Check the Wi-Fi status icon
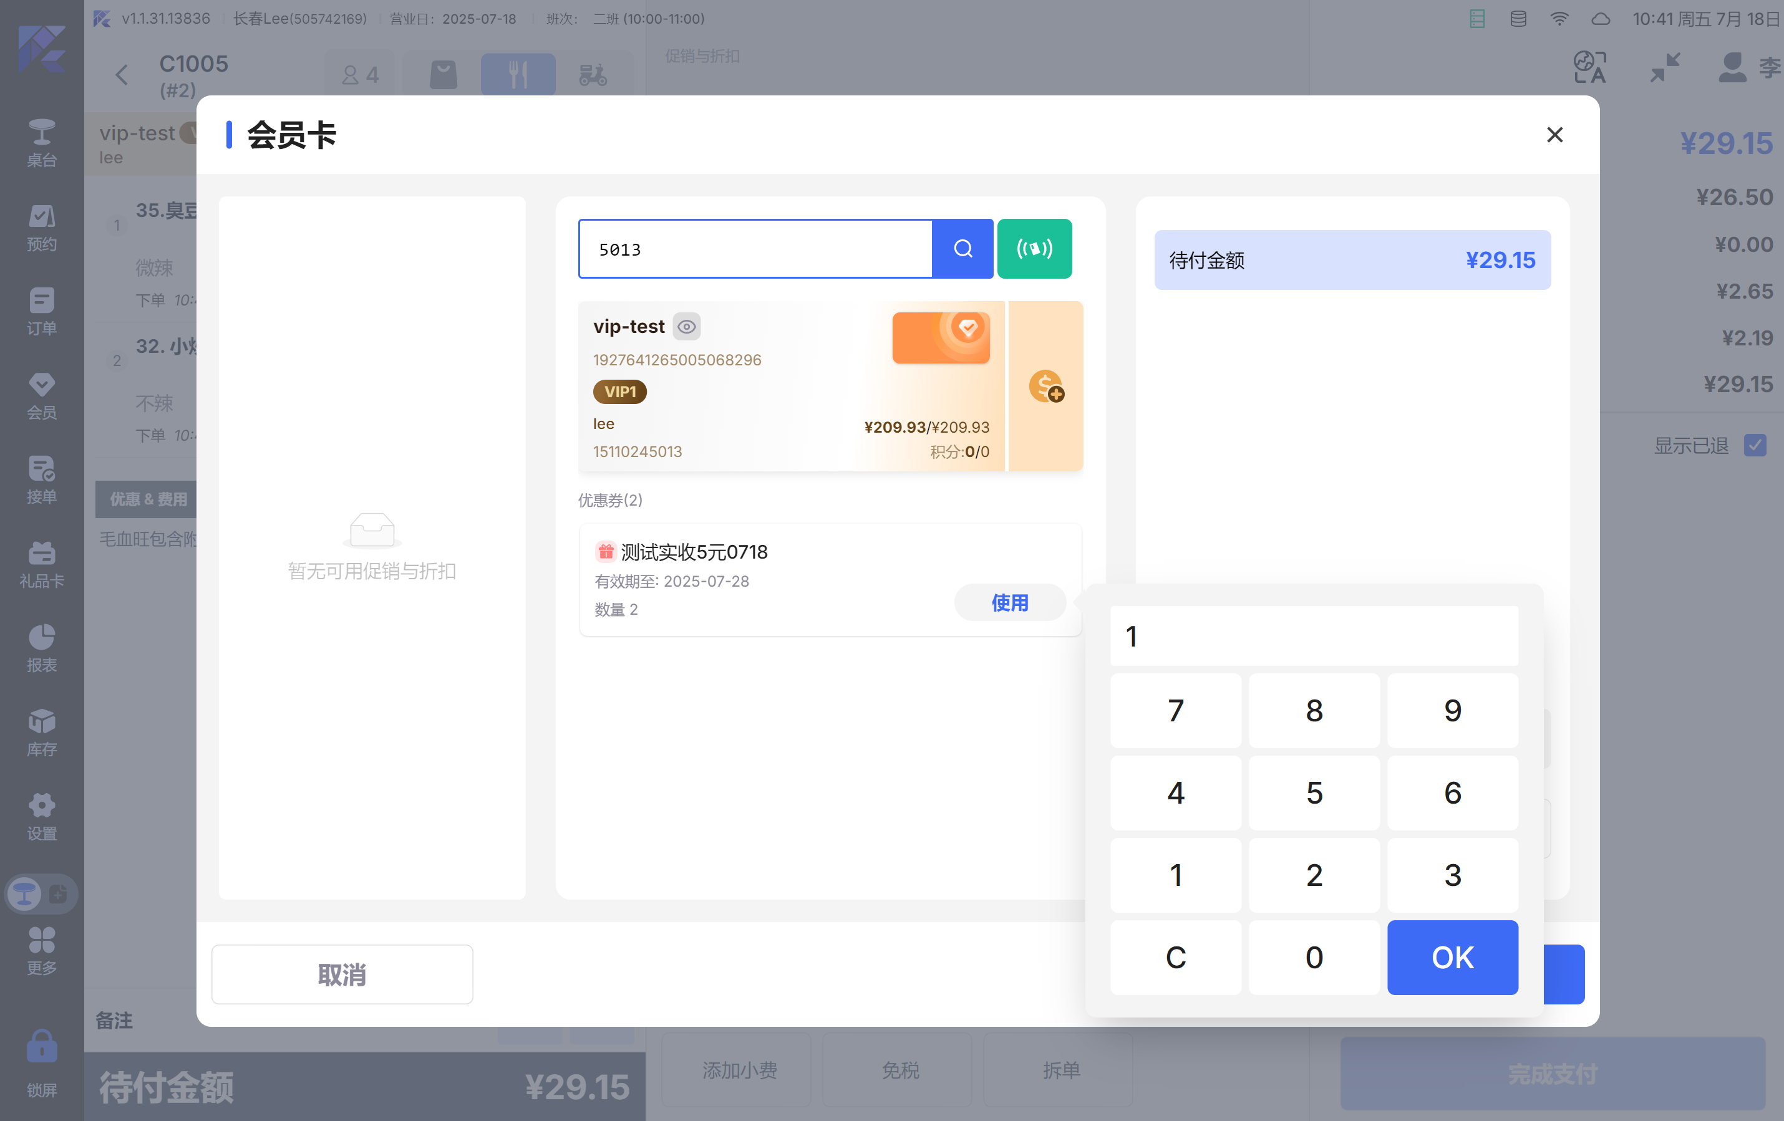1784x1121 pixels. tap(1559, 19)
